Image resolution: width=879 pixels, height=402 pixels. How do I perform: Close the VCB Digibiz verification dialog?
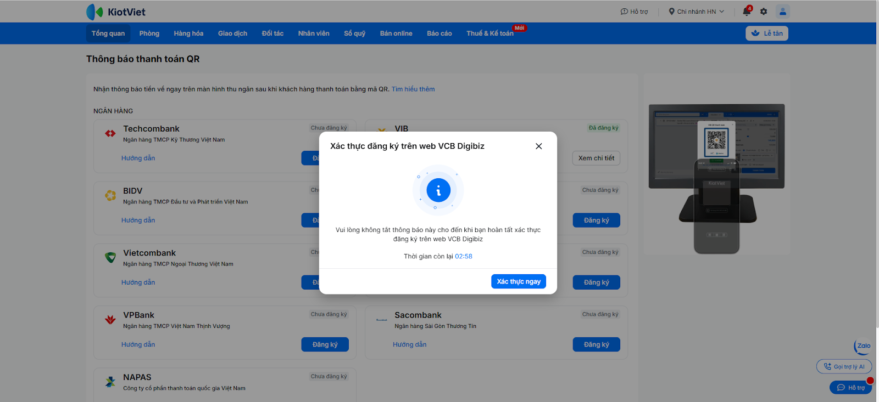click(x=539, y=146)
